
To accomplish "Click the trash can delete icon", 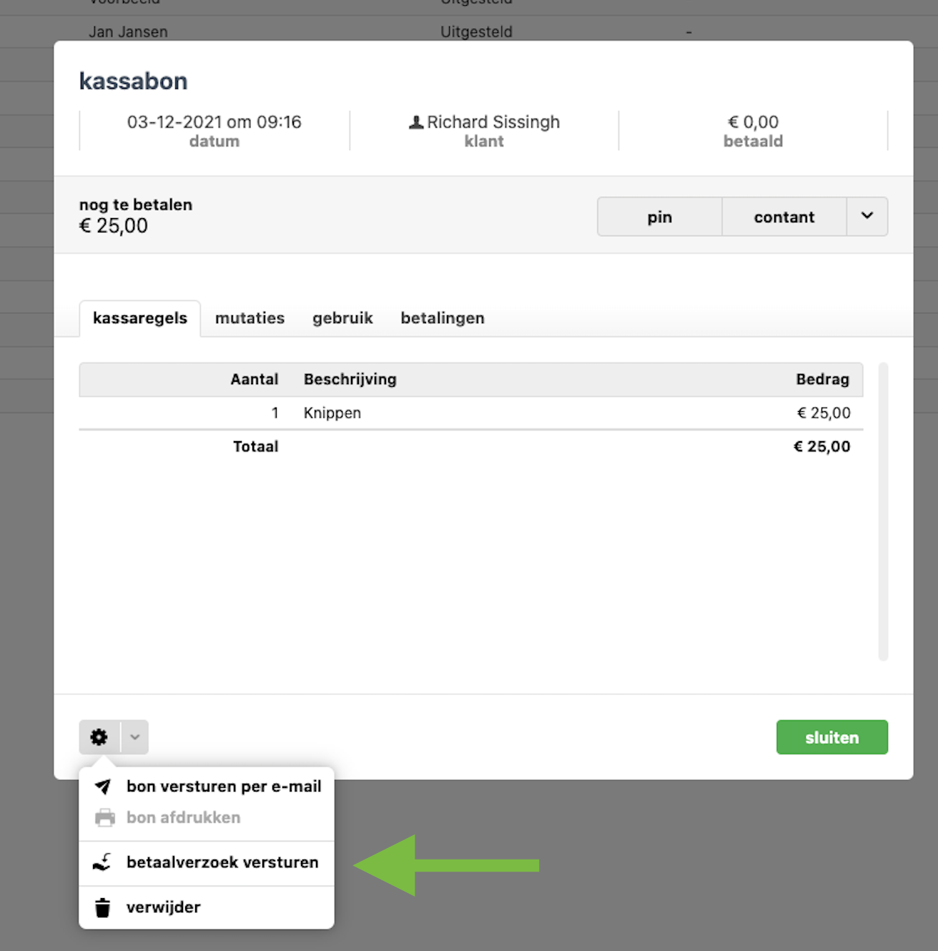I will (x=103, y=907).
